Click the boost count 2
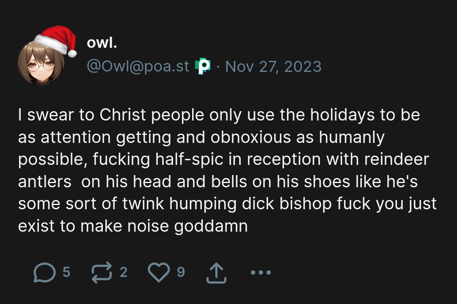Viewport: 457px width, 304px height. pyautogui.click(x=124, y=272)
